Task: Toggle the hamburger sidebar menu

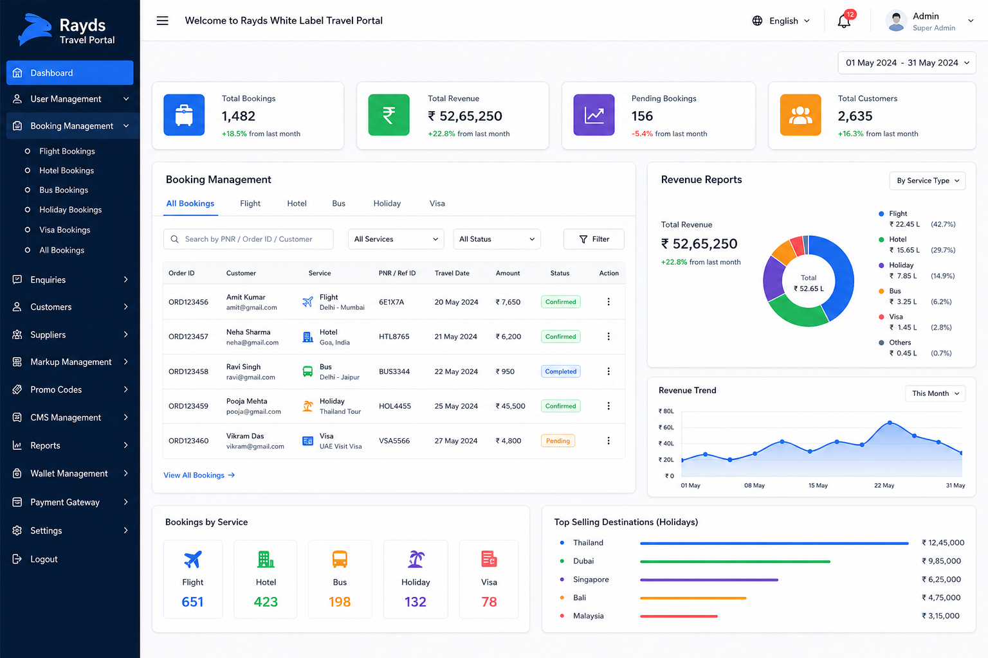Action: click(163, 21)
